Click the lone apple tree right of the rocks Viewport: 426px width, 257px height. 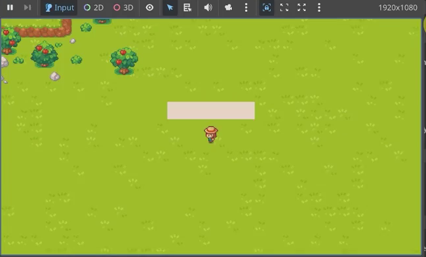(x=124, y=61)
